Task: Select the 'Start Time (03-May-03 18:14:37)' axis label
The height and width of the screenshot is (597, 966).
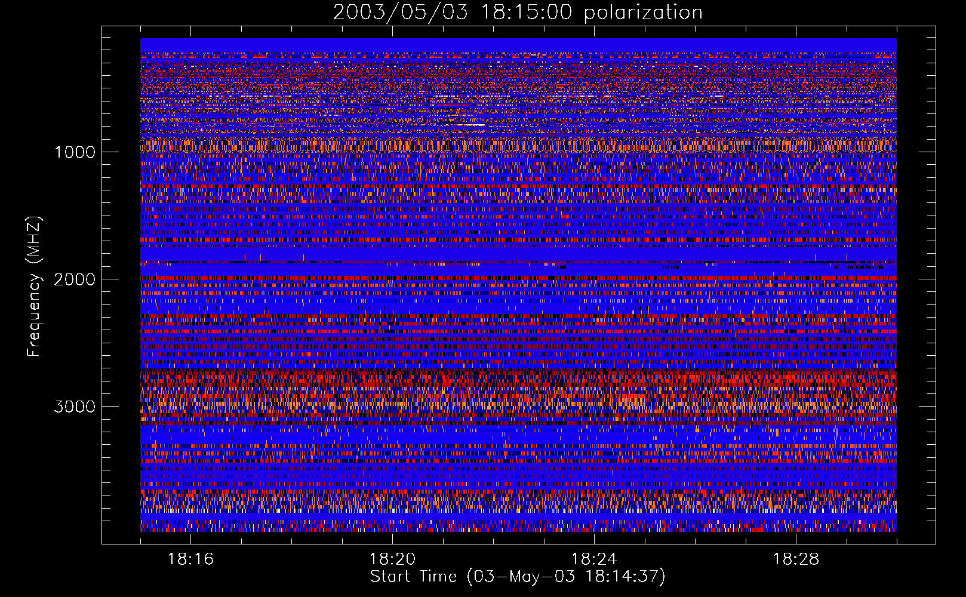Action: [518, 577]
